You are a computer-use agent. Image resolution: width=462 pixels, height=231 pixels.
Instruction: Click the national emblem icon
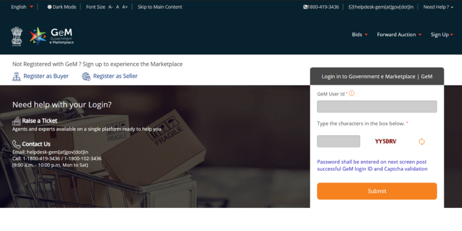click(17, 37)
